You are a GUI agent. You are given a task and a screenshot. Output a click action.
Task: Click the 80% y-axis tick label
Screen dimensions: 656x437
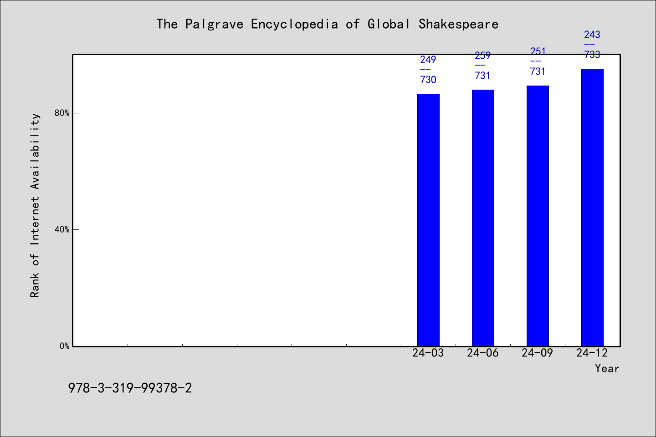pyautogui.click(x=62, y=113)
